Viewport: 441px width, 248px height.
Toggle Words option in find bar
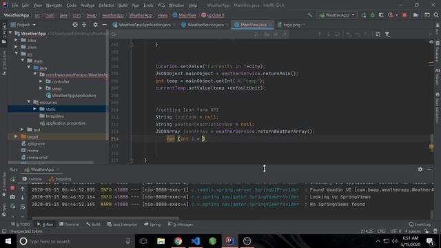pyautogui.click(x=276, y=34)
